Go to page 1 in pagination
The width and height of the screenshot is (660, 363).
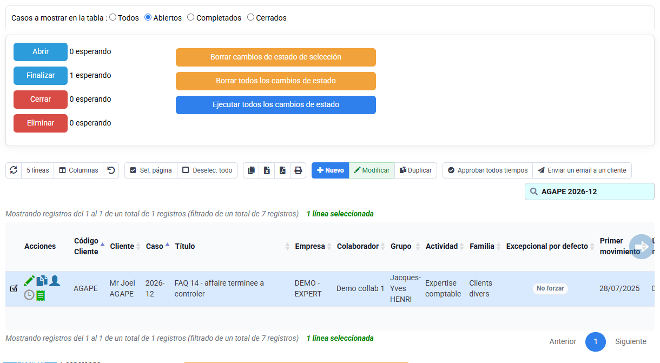pyautogui.click(x=596, y=341)
